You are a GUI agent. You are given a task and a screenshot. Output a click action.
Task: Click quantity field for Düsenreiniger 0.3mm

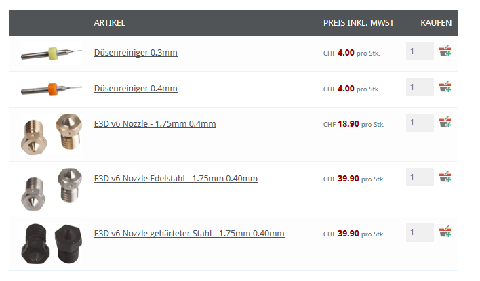(x=420, y=51)
